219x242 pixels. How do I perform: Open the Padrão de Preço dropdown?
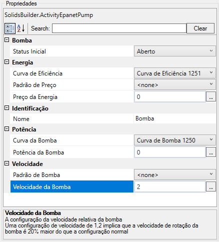[x=175, y=85]
